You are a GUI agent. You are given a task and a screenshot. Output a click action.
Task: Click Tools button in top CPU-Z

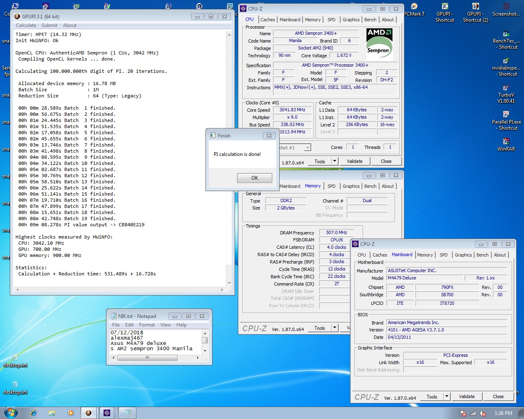tap(320, 161)
